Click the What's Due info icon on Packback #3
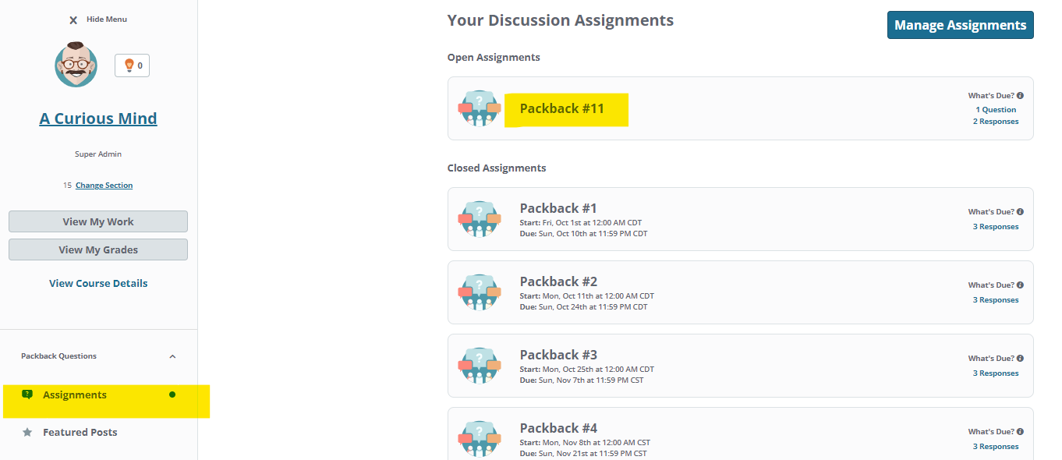 coord(1020,358)
